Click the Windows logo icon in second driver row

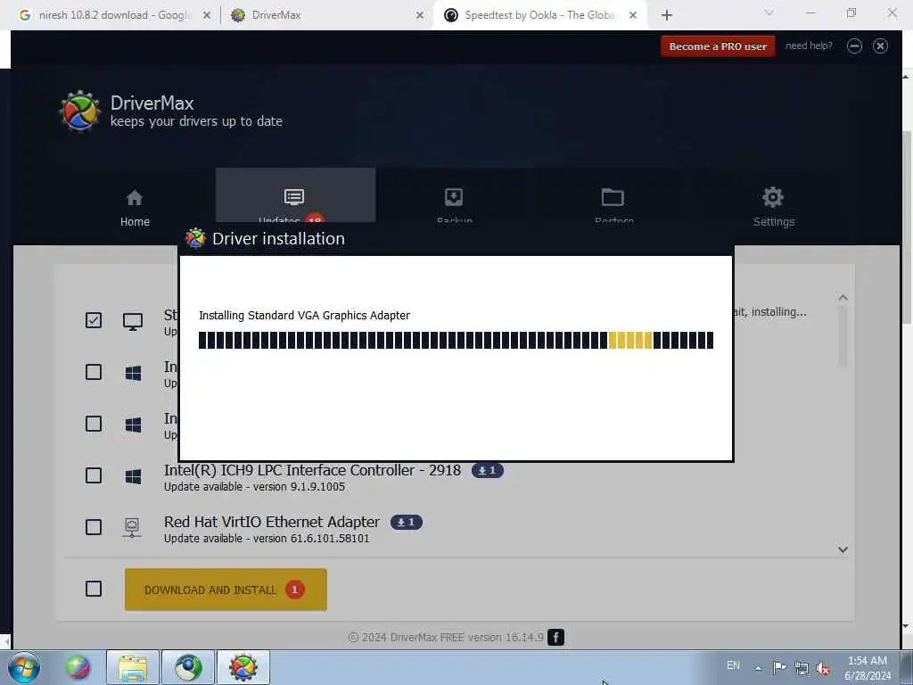click(x=134, y=373)
